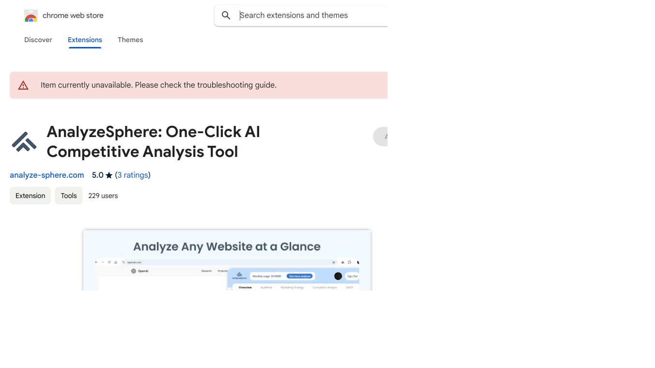Viewport: 655px width, 368px height.
Task: Click the "chrome web store" header text
Action: 73,15
